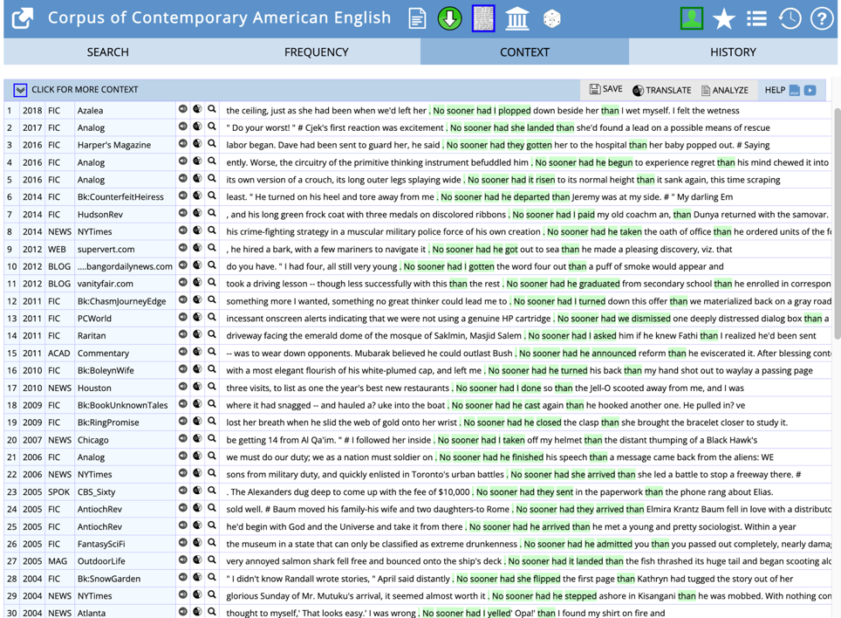Click magnifier icon in CBS_Sixty row
This screenshot has width=841, height=618.
pos(212,491)
